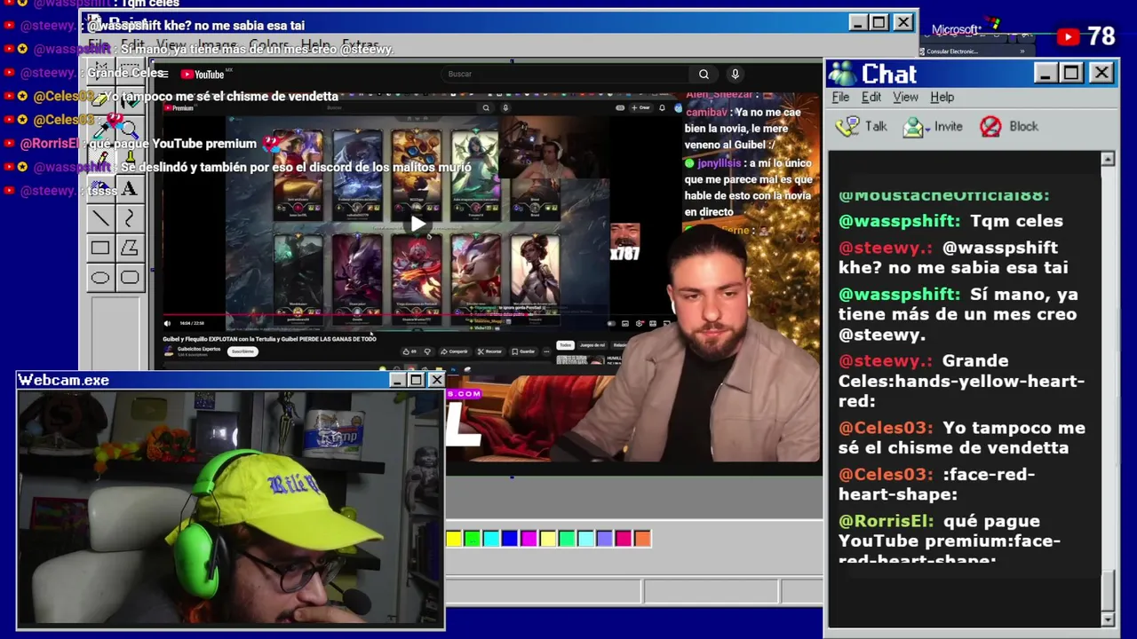Open the video player settings gear

click(x=639, y=323)
